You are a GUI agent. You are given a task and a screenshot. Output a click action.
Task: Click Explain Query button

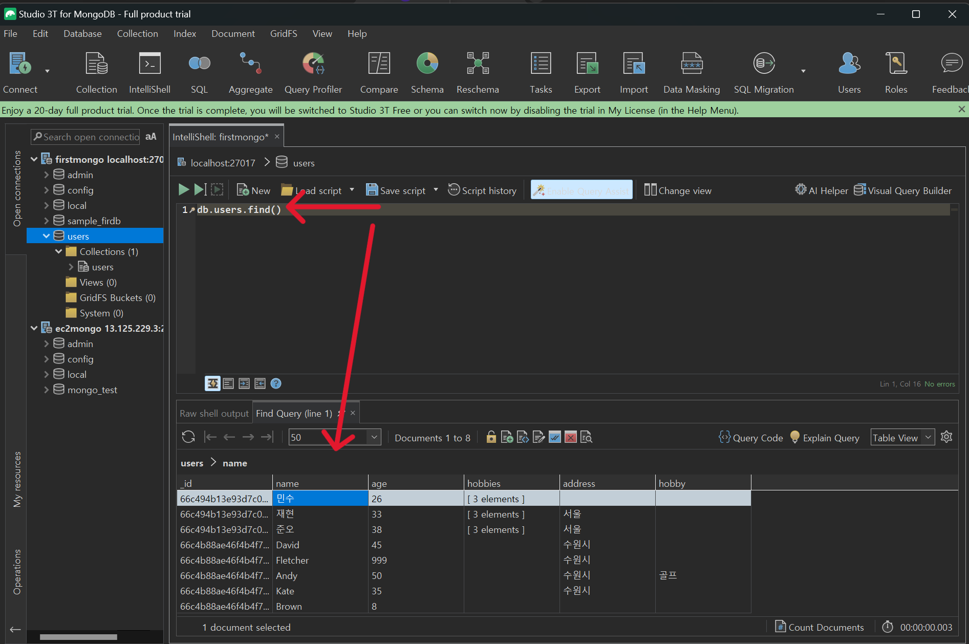click(x=825, y=438)
